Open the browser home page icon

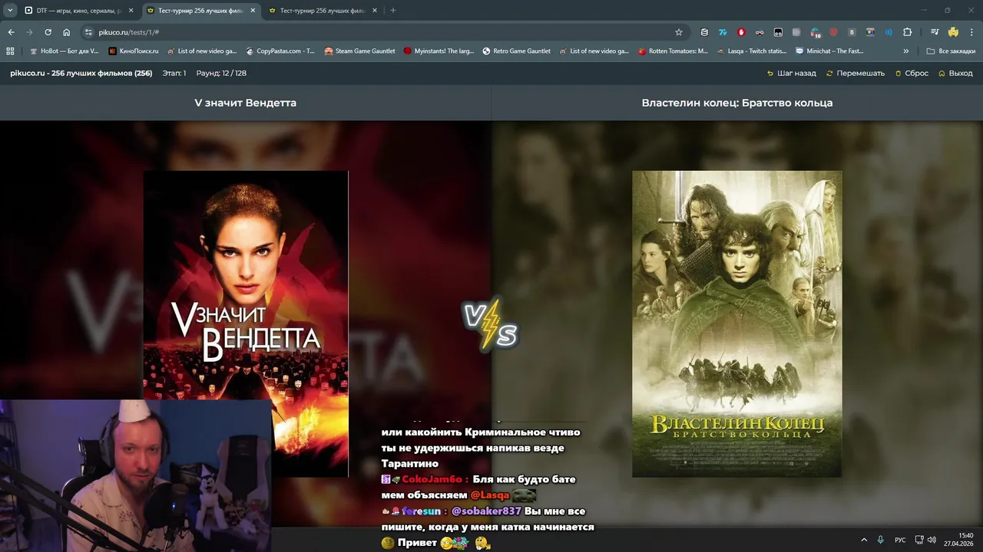coord(67,32)
